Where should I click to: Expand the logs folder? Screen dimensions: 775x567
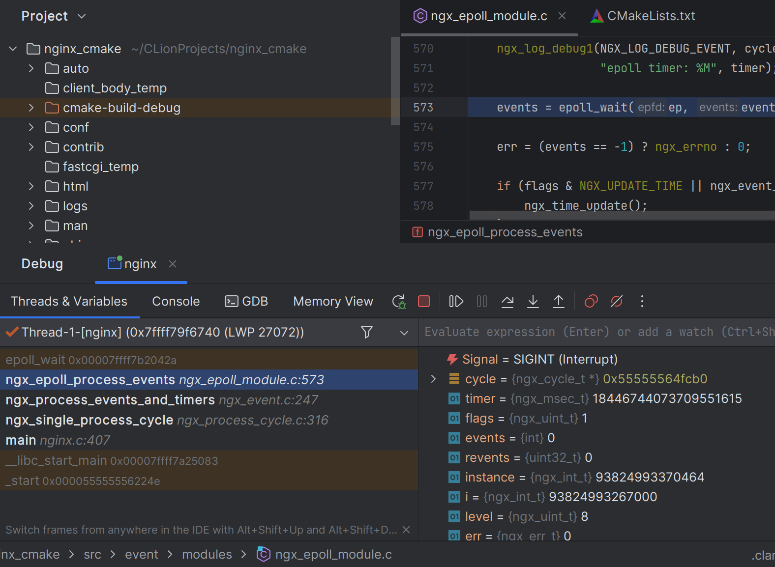coord(31,206)
